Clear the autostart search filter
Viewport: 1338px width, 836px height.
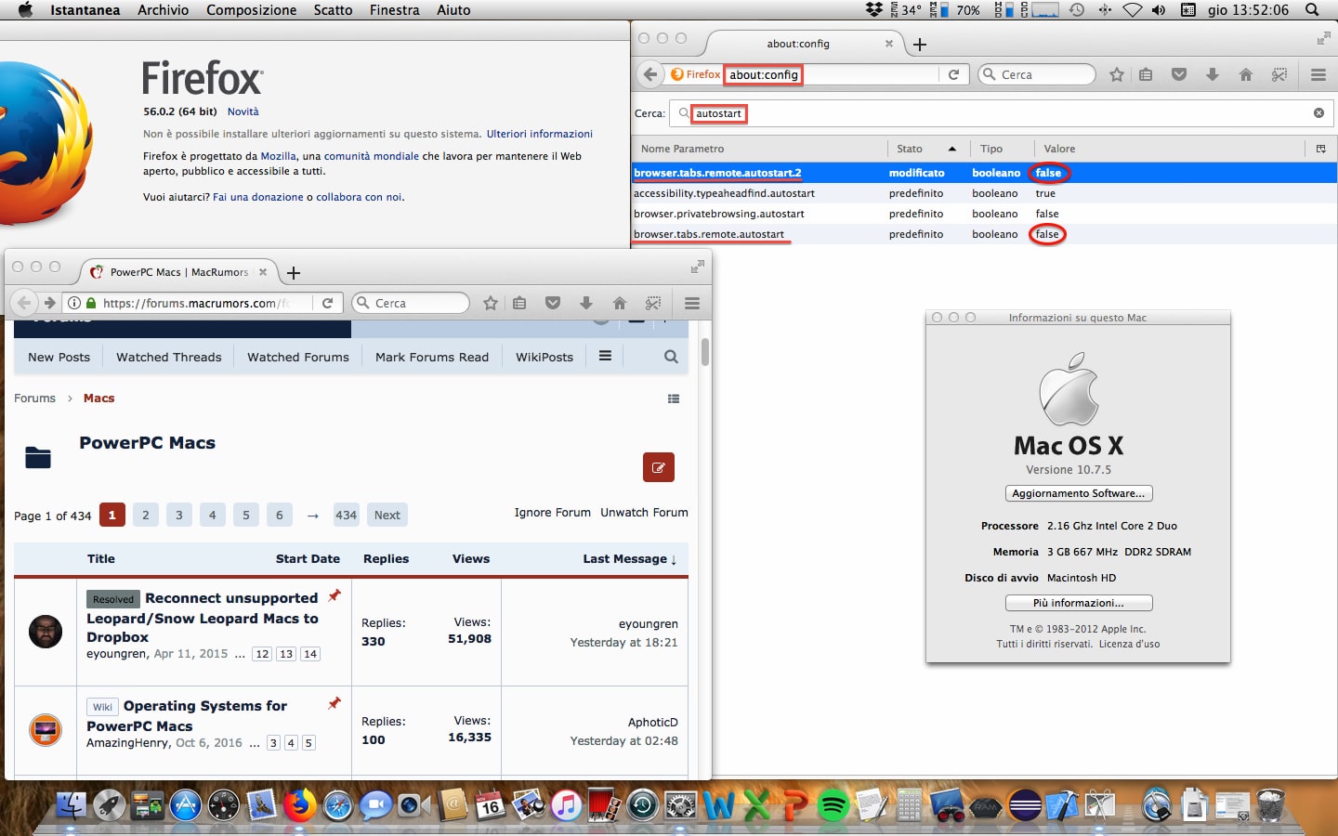click(x=1318, y=113)
